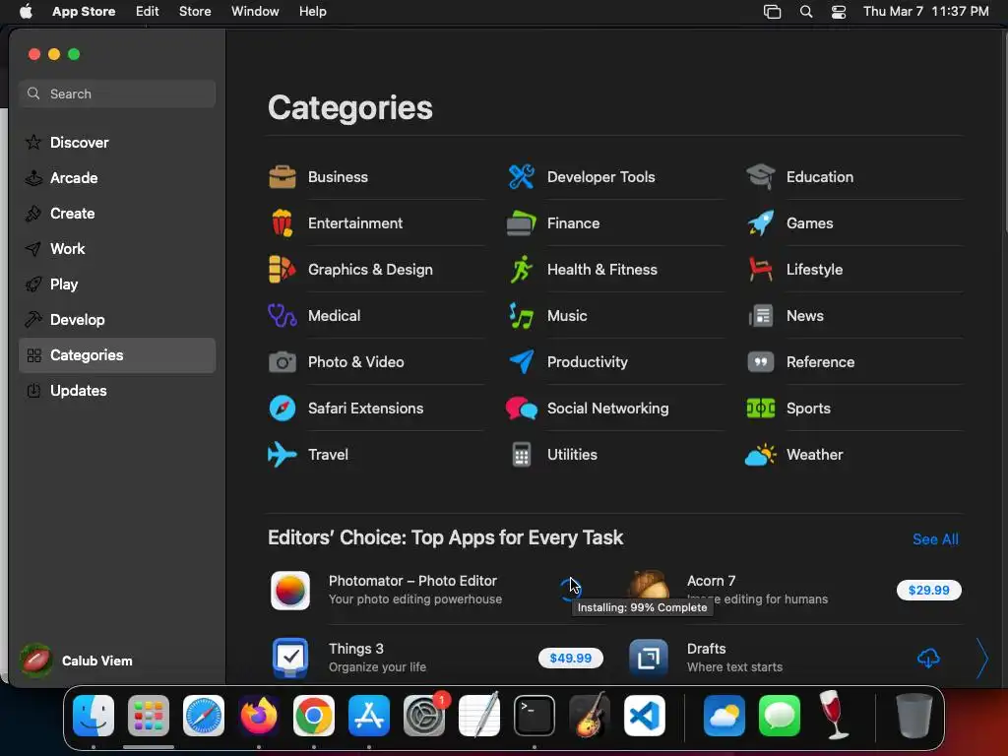
Task: Buy Acorn 7 for $29.99
Action: [928, 591]
